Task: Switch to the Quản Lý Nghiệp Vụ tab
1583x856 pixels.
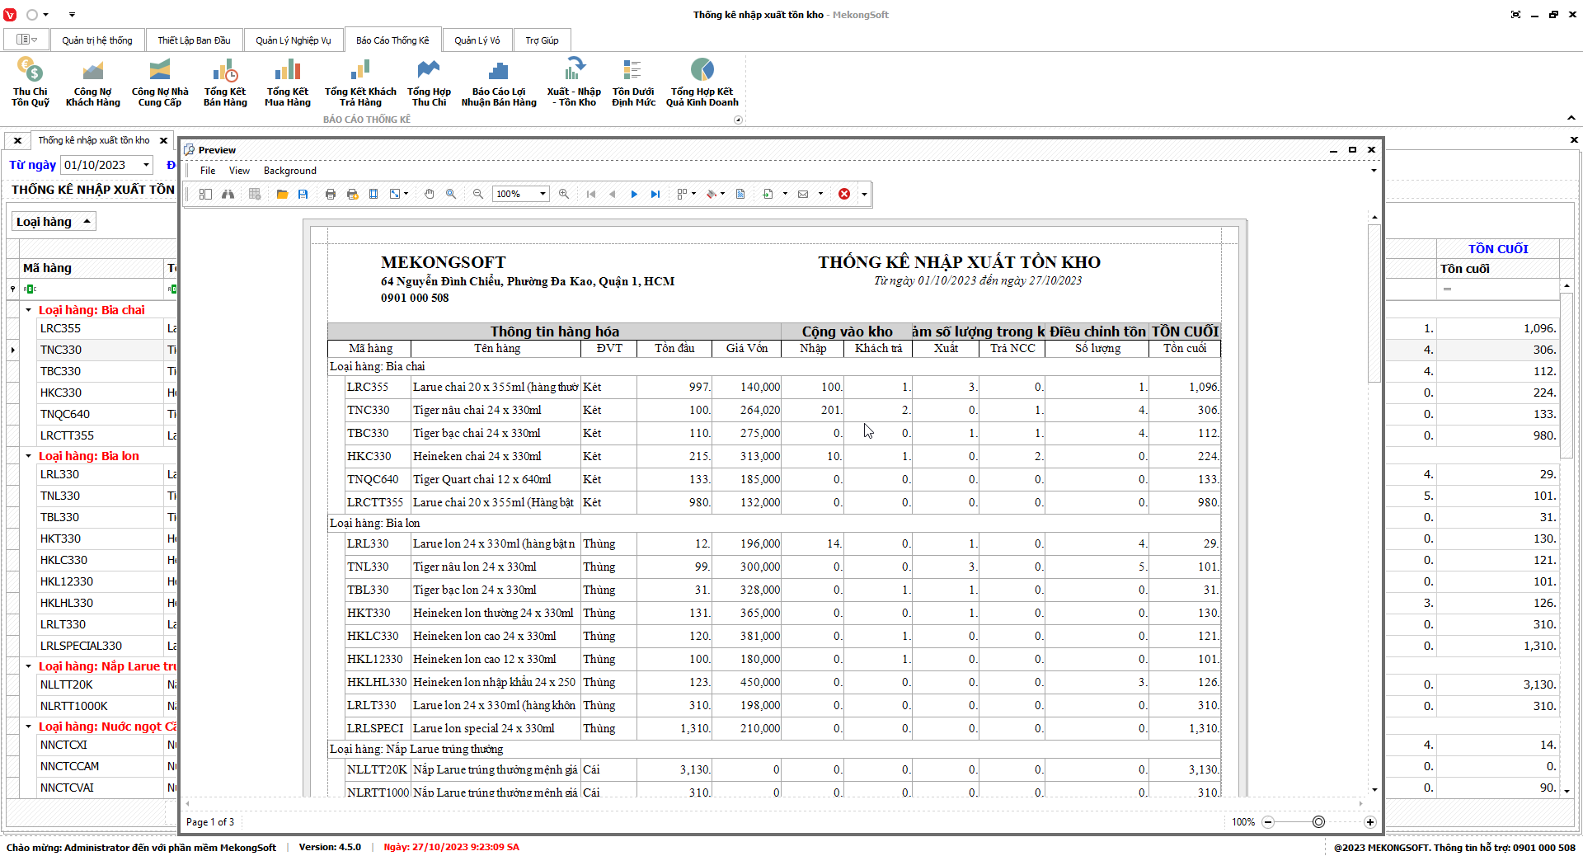Action: [x=293, y=40]
